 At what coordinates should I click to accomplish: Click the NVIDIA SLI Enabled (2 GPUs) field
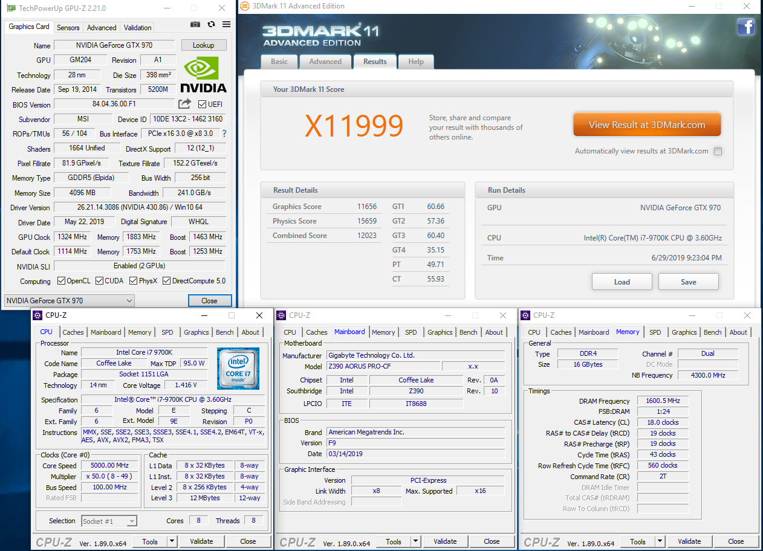click(x=140, y=266)
